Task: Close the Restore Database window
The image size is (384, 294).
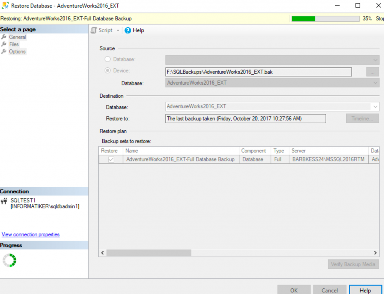Action: pos(378,5)
